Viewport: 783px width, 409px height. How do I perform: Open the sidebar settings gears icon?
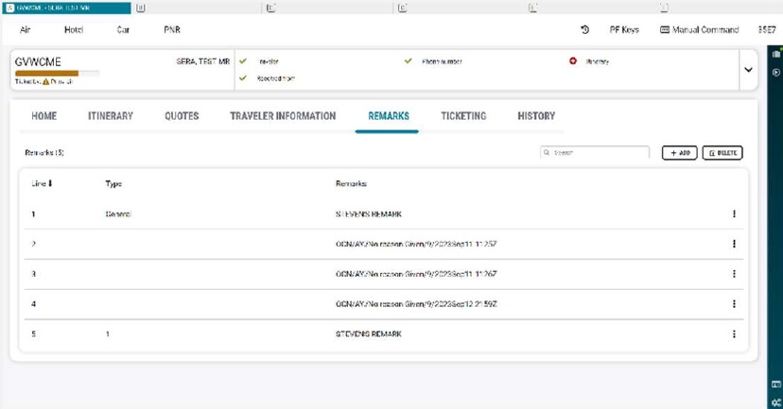776,402
